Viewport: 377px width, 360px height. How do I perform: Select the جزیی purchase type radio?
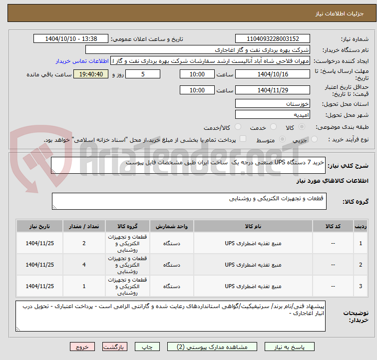[314, 139]
